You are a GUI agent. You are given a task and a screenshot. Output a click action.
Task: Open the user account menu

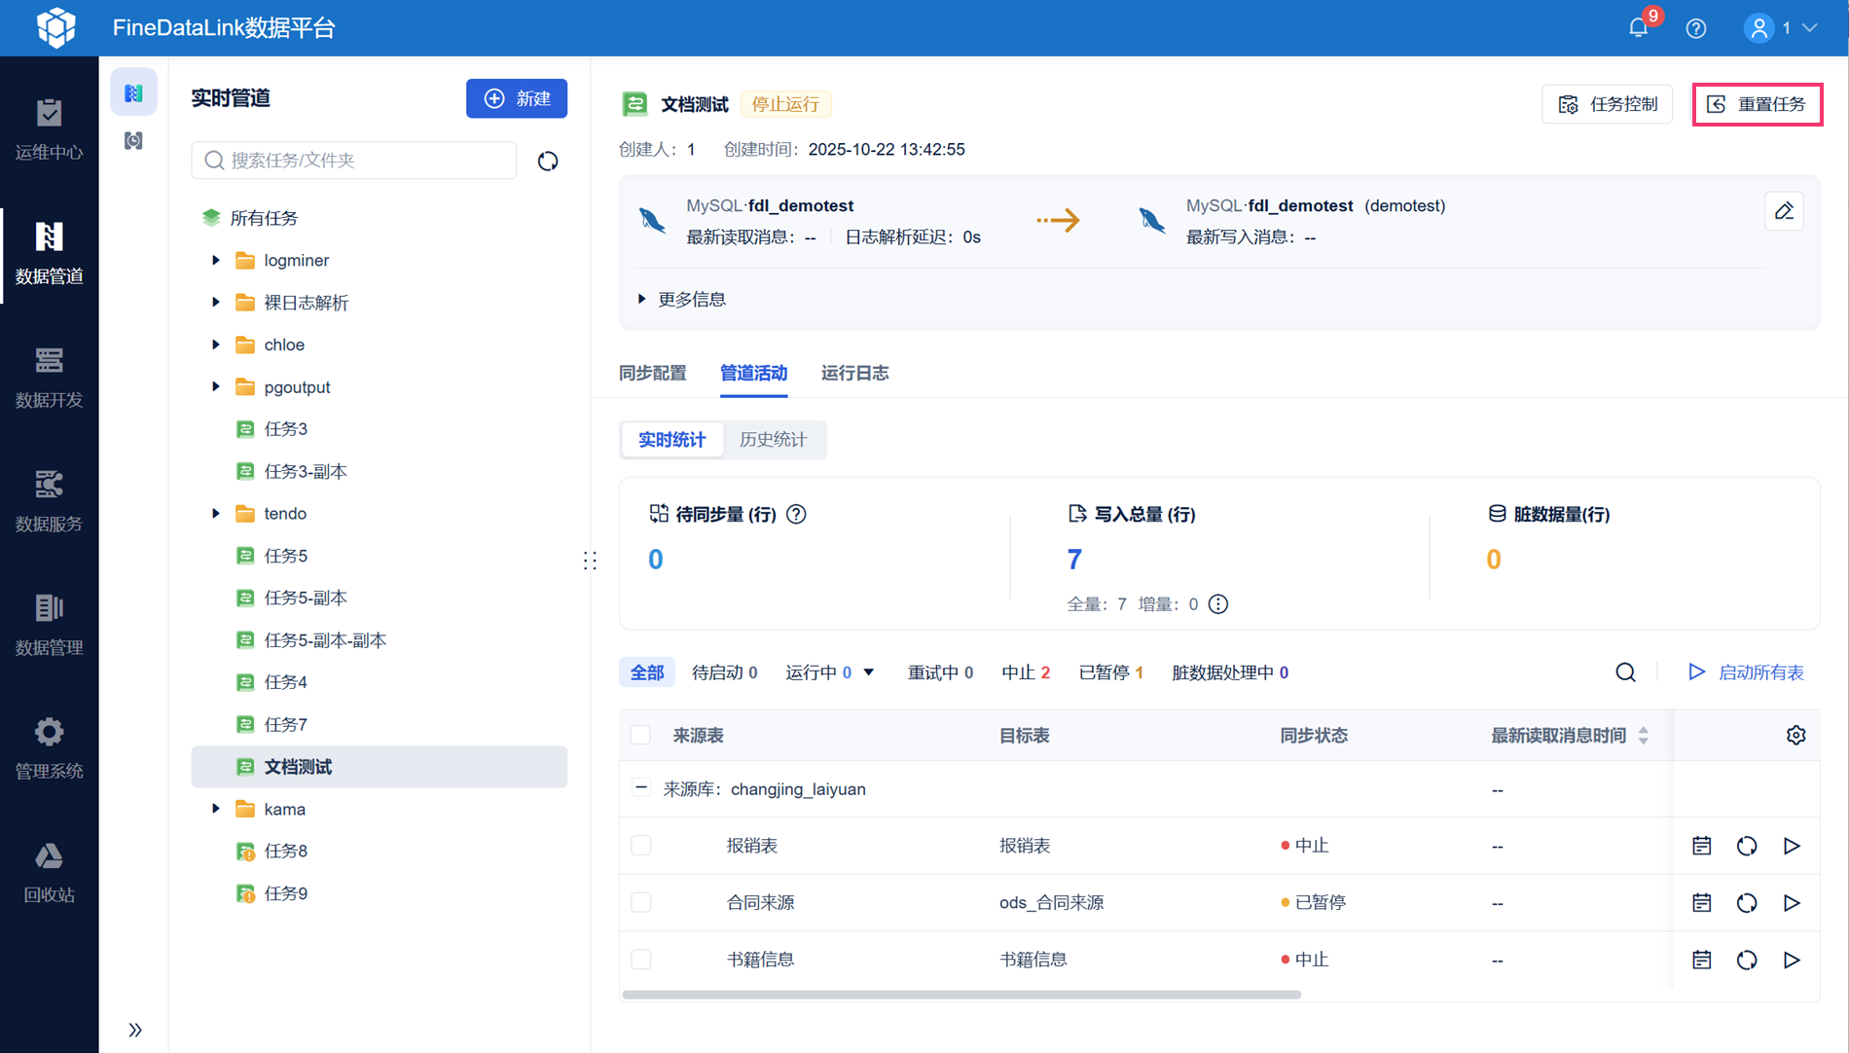point(1780,28)
